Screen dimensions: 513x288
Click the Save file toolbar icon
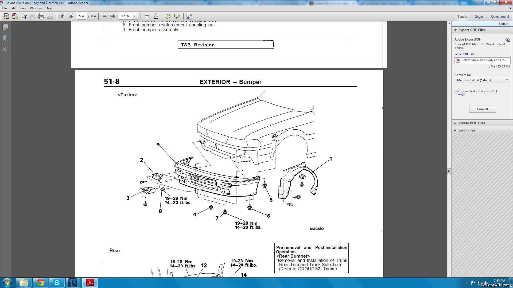coord(32,16)
